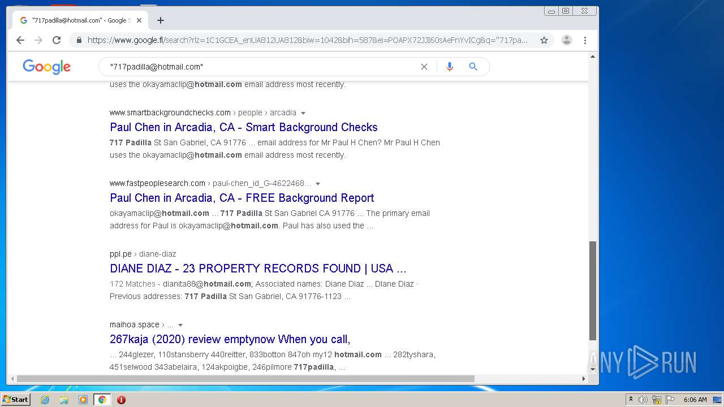
Task: Open 'Paul Chen in Arcadia, CA - Smart Background Checks'
Action: click(x=244, y=127)
